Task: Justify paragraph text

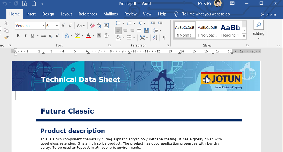Action: [x=139, y=30]
